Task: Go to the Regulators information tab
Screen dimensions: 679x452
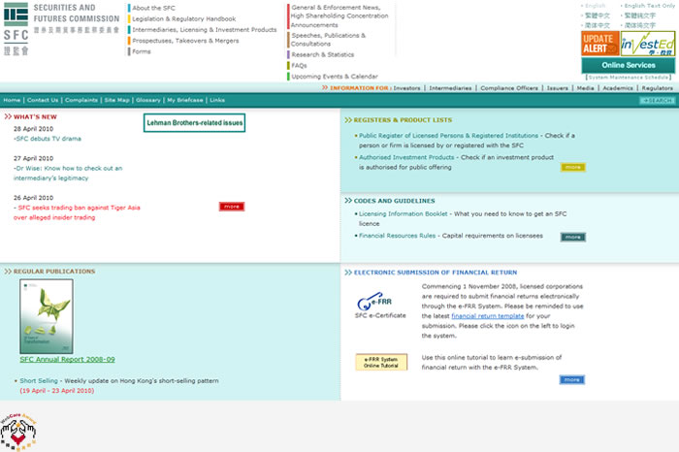Action: click(657, 87)
